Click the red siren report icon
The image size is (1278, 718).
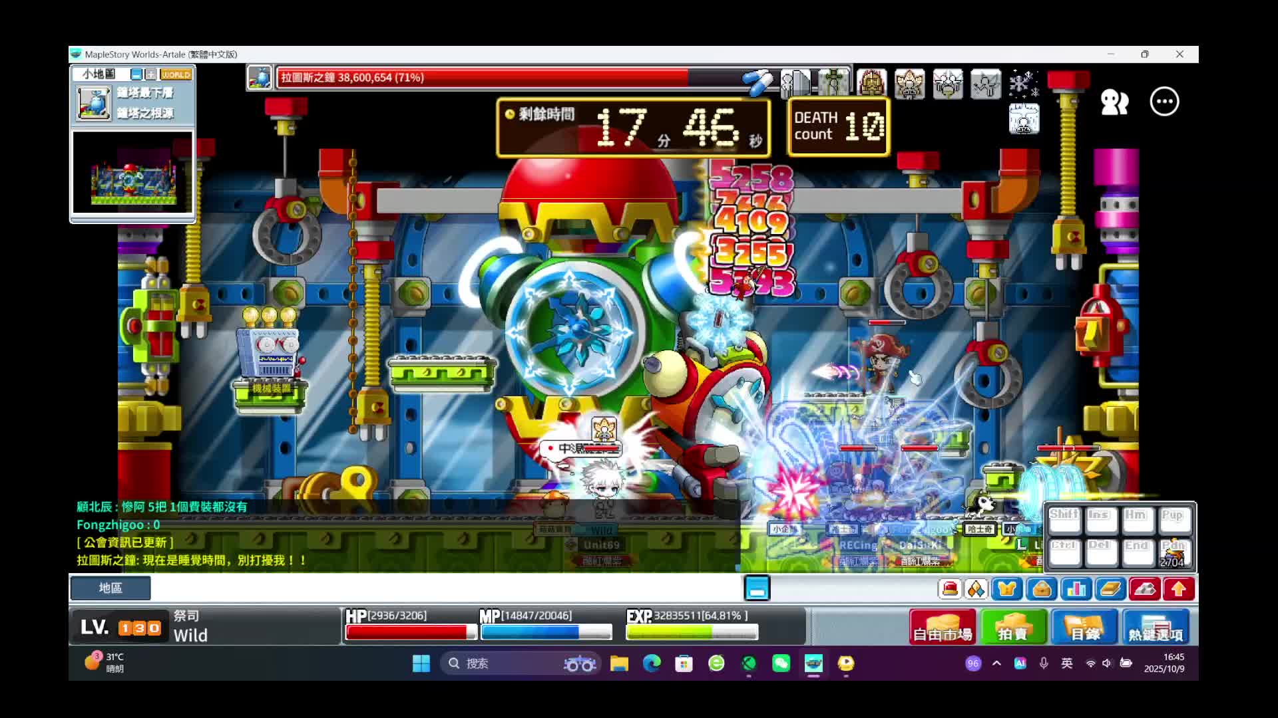click(x=950, y=589)
